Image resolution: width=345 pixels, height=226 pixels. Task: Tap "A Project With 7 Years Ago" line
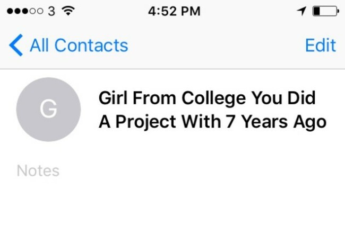click(x=212, y=122)
